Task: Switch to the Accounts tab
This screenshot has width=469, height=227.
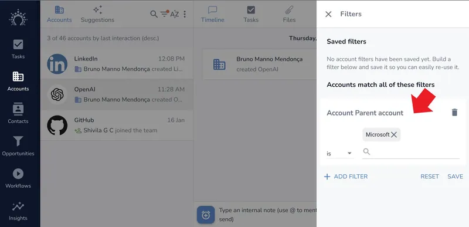Action: pyautogui.click(x=59, y=14)
